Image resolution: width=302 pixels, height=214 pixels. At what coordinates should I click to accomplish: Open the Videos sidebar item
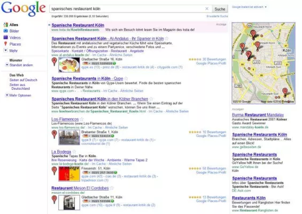click(15, 37)
